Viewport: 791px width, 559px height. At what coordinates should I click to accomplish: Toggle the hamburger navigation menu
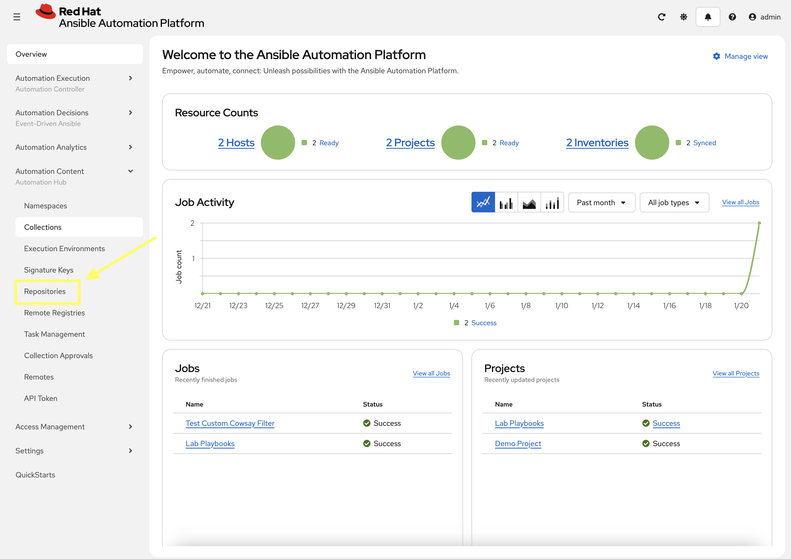pyautogui.click(x=17, y=17)
